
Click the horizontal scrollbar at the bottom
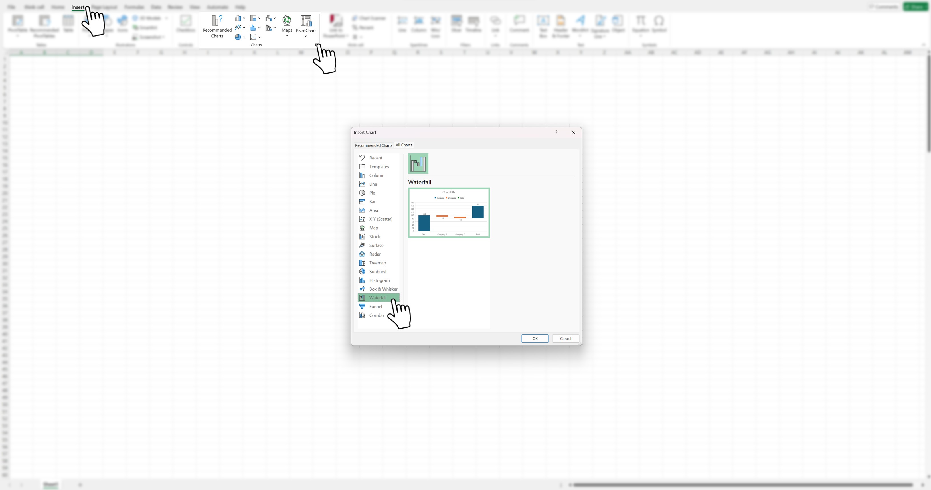pyautogui.click(x=743, y=485)
